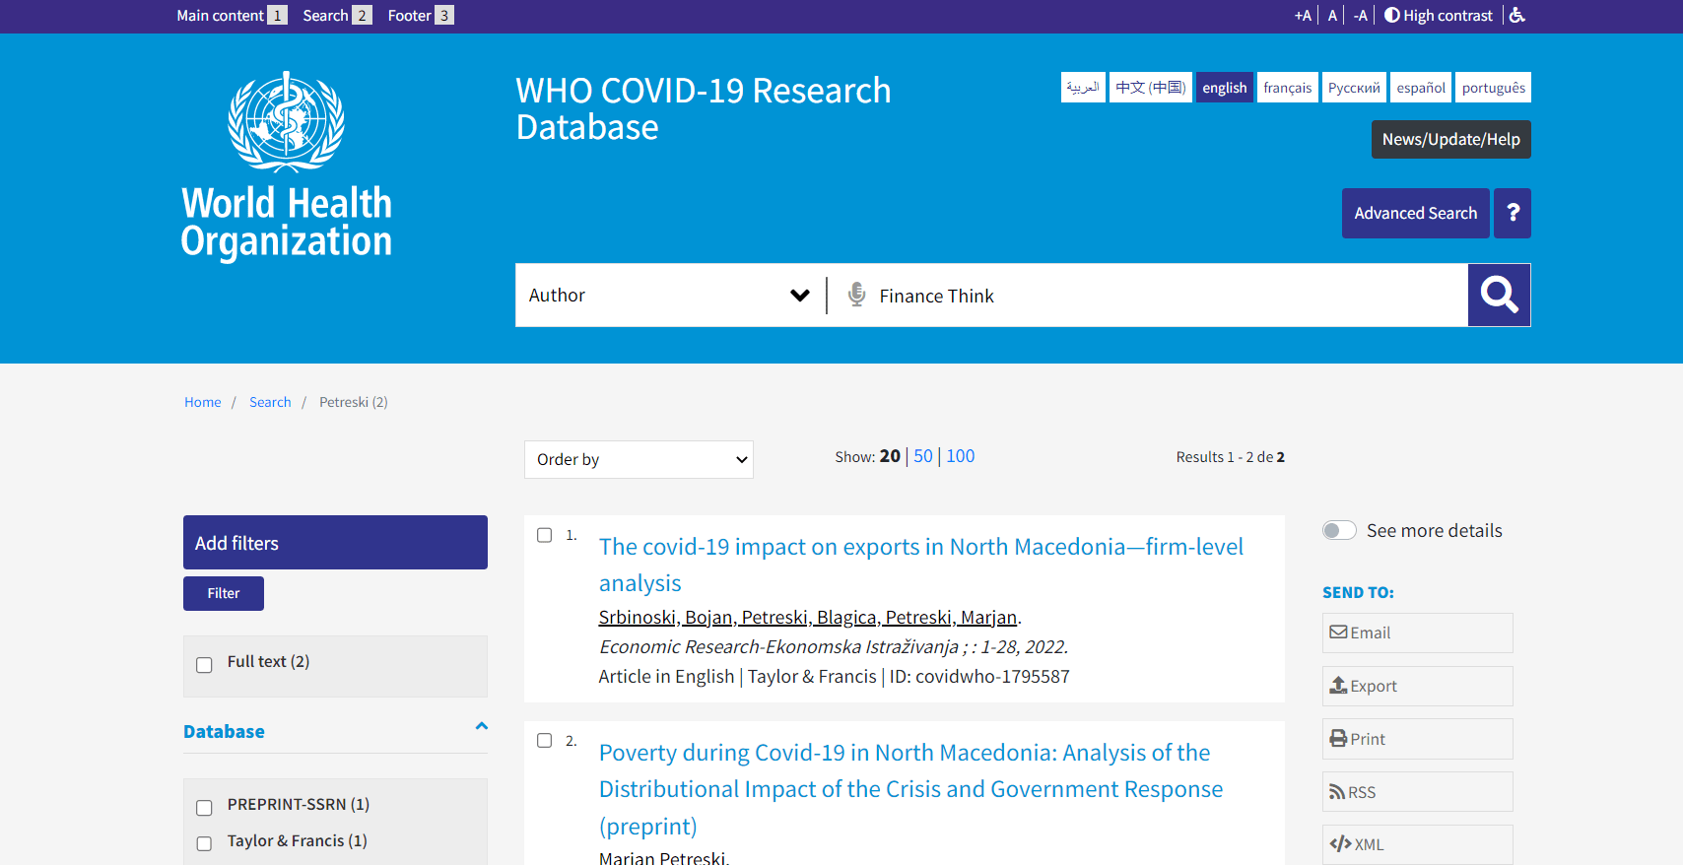Open Advanced Search
The image size is (1683, 865).
coord(1416,213)
